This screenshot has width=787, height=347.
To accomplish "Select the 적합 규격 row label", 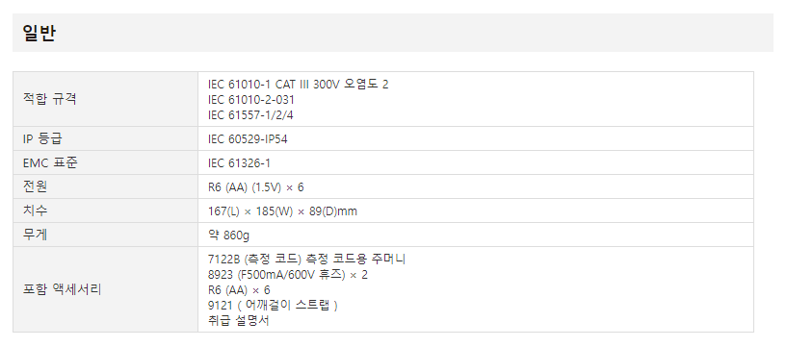I will [50, 99].
